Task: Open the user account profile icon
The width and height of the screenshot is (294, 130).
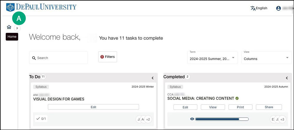Action: [278, 8]
